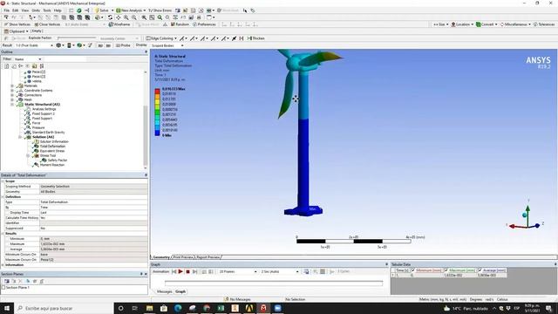Switch to the Messages tab

pos(165,291)
